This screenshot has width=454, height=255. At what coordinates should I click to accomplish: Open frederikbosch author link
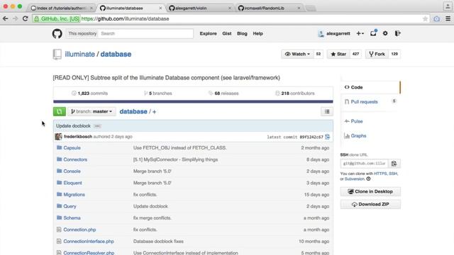[x=78, y=137]
